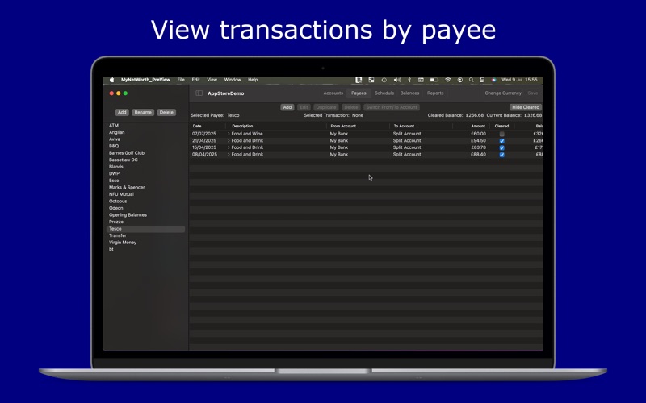
Task: Select the Tesco payee
Action: [146, 229]
